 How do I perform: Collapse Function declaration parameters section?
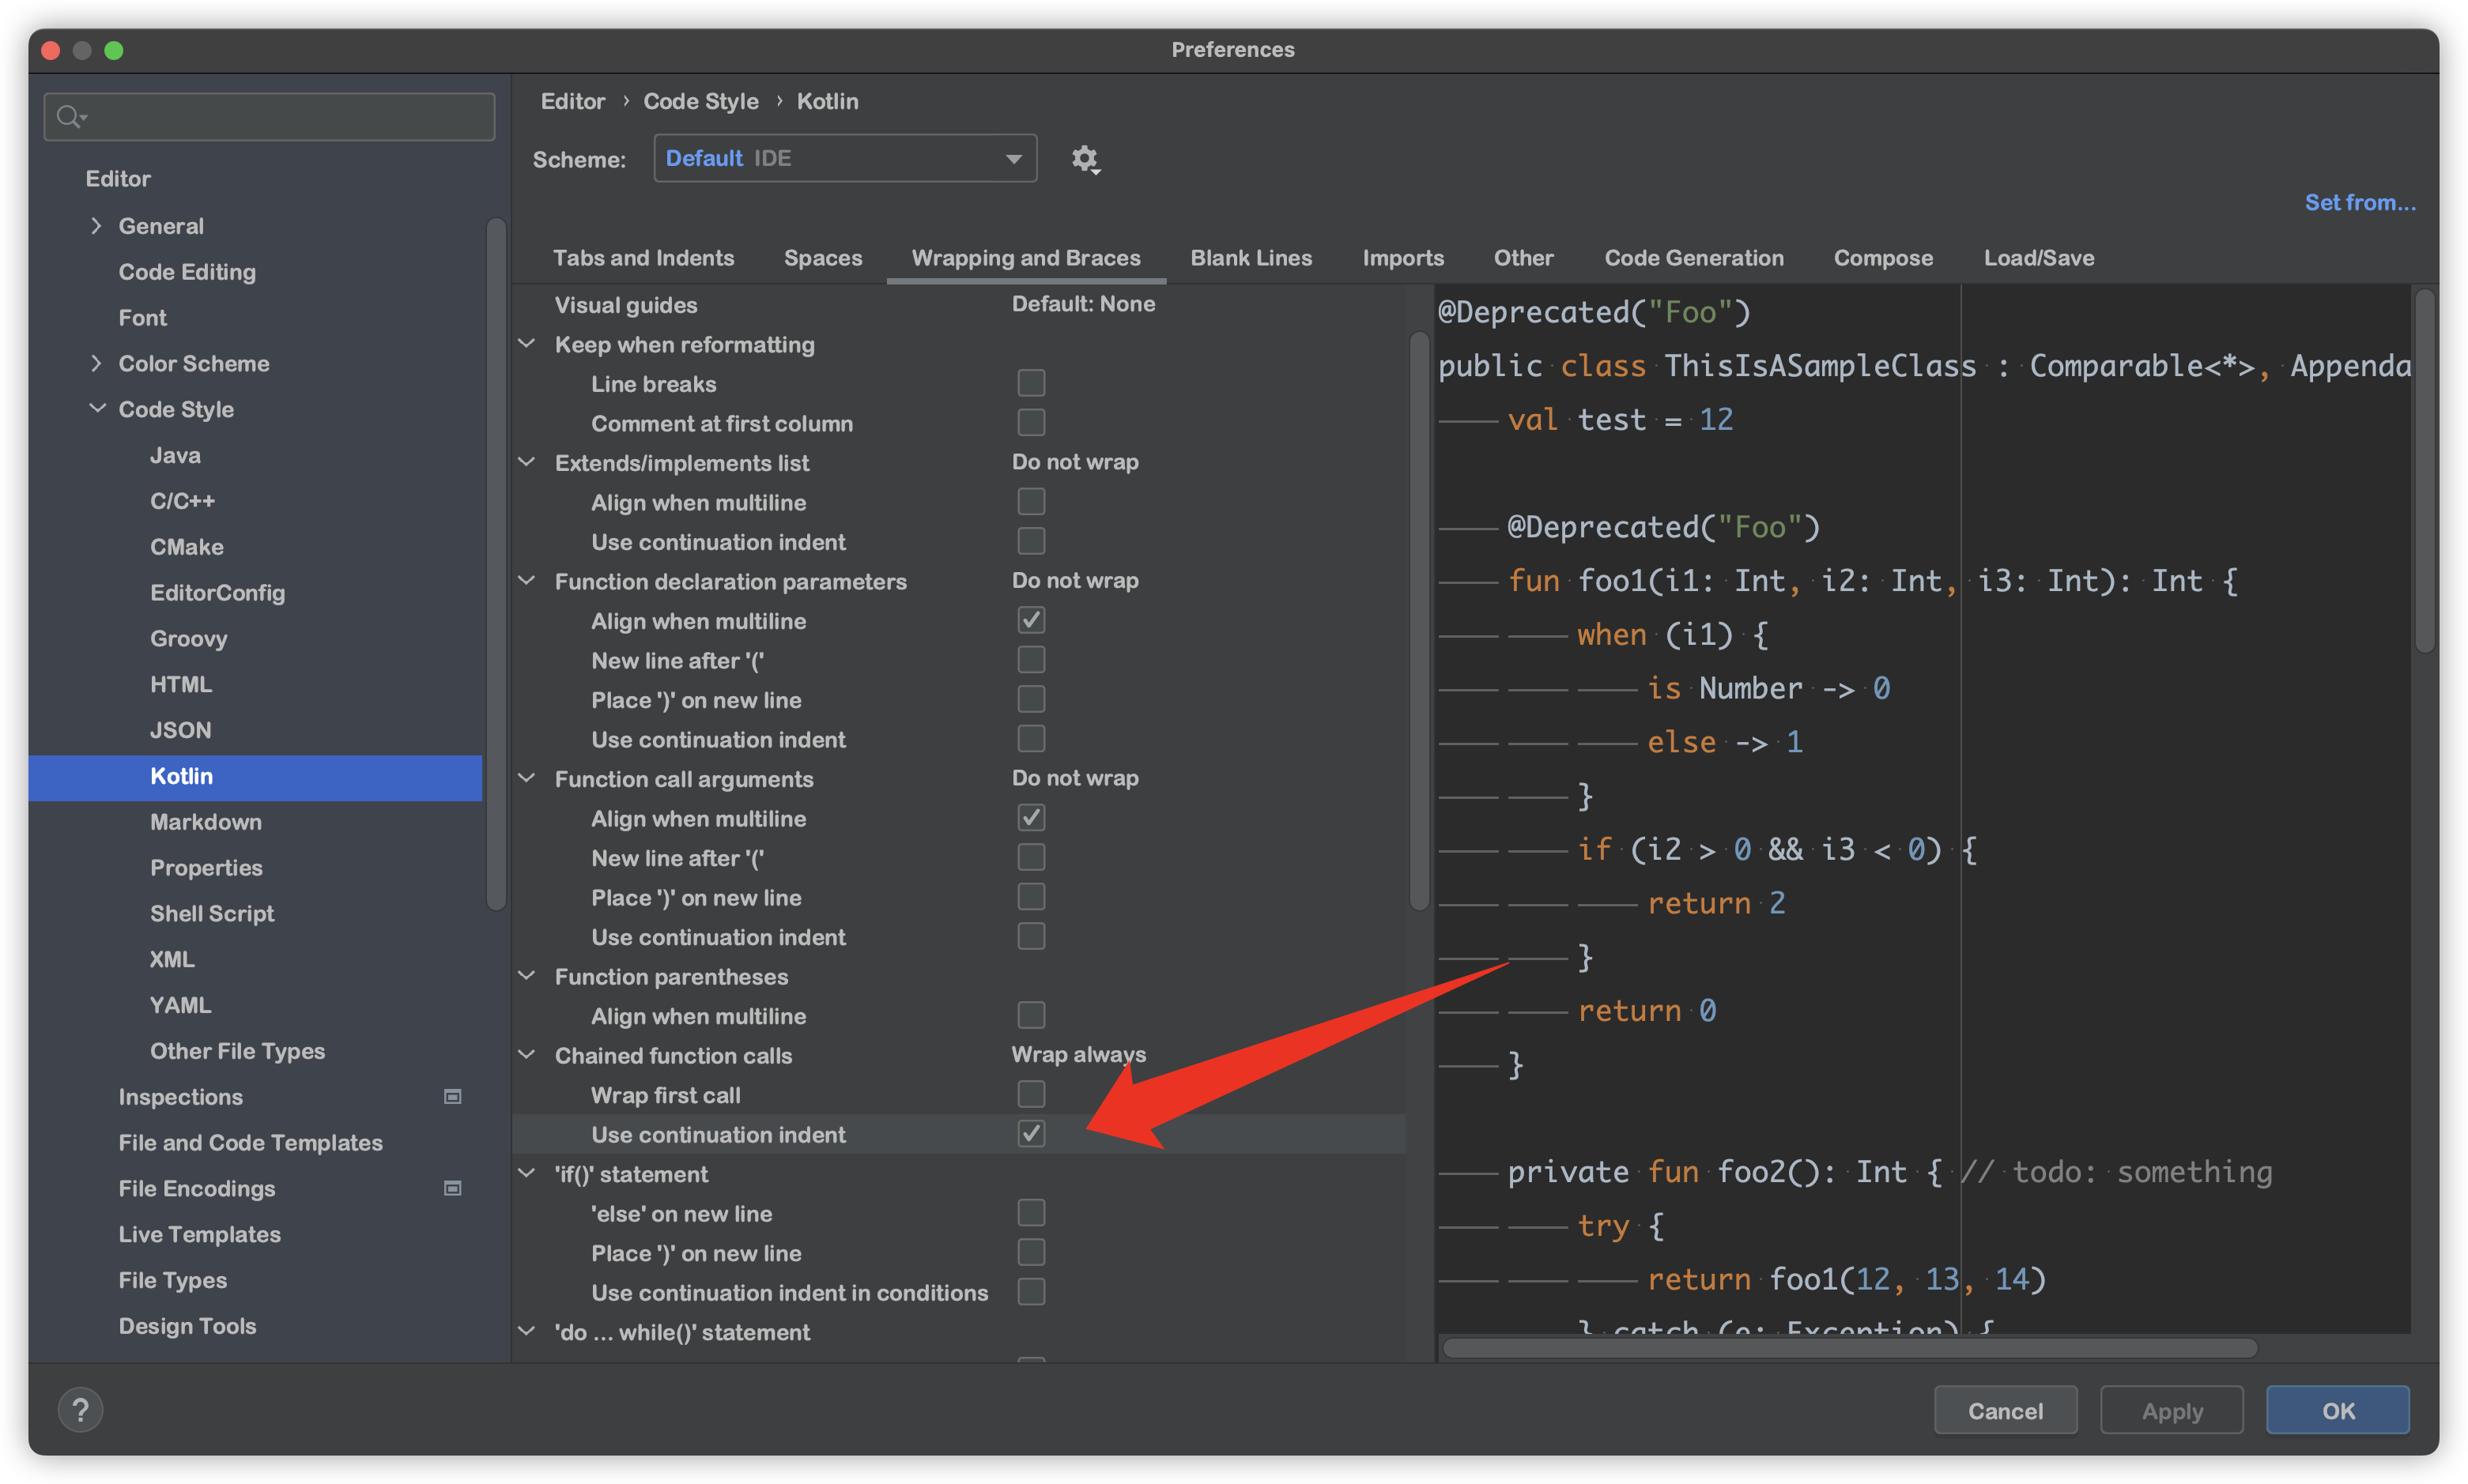point(527,581)
